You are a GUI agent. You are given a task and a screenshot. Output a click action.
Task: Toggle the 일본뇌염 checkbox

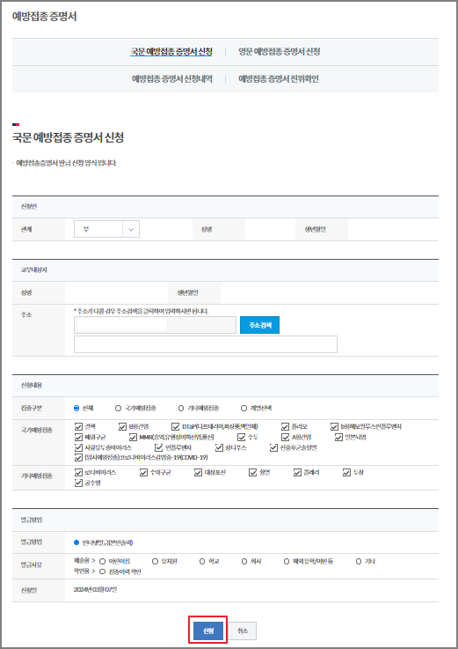pyautogui.click(x=339, y=437)
